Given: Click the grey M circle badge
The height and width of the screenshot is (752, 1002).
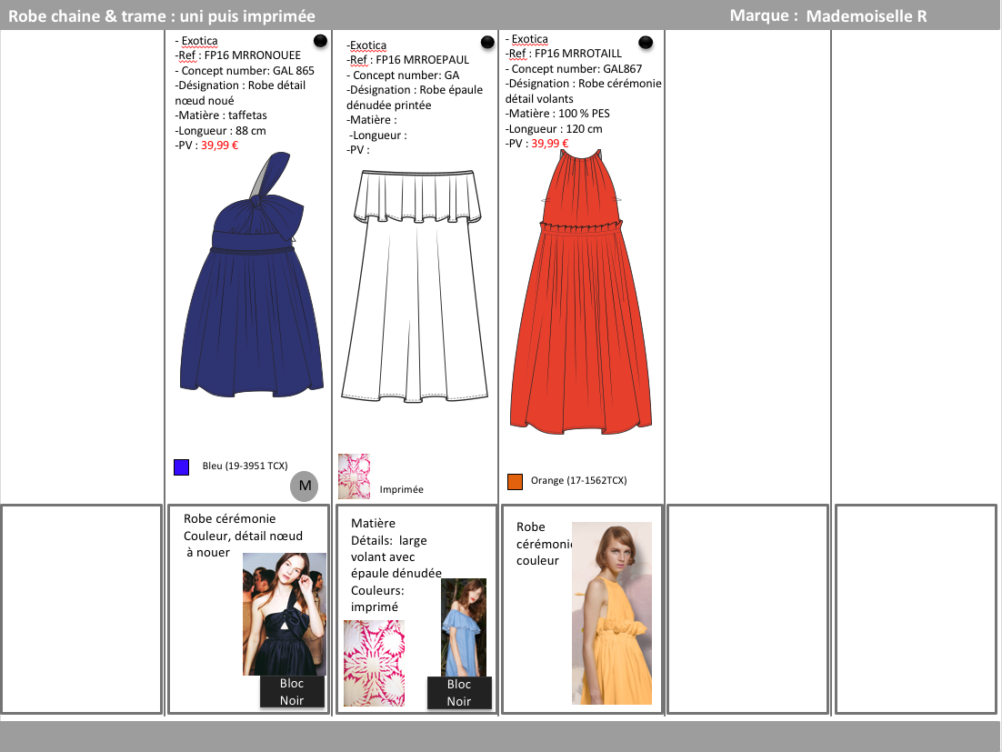Looking at the screenshot, I should (x=305, y=486).
